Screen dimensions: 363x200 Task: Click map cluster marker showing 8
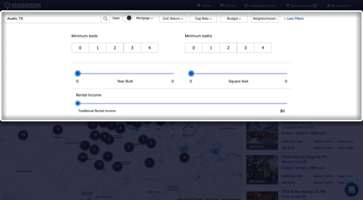pyautogui.click(x=184, y=157)
